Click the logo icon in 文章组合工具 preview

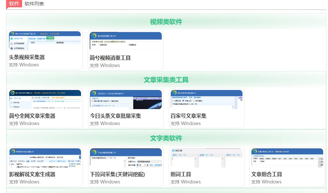coord(255,152)
